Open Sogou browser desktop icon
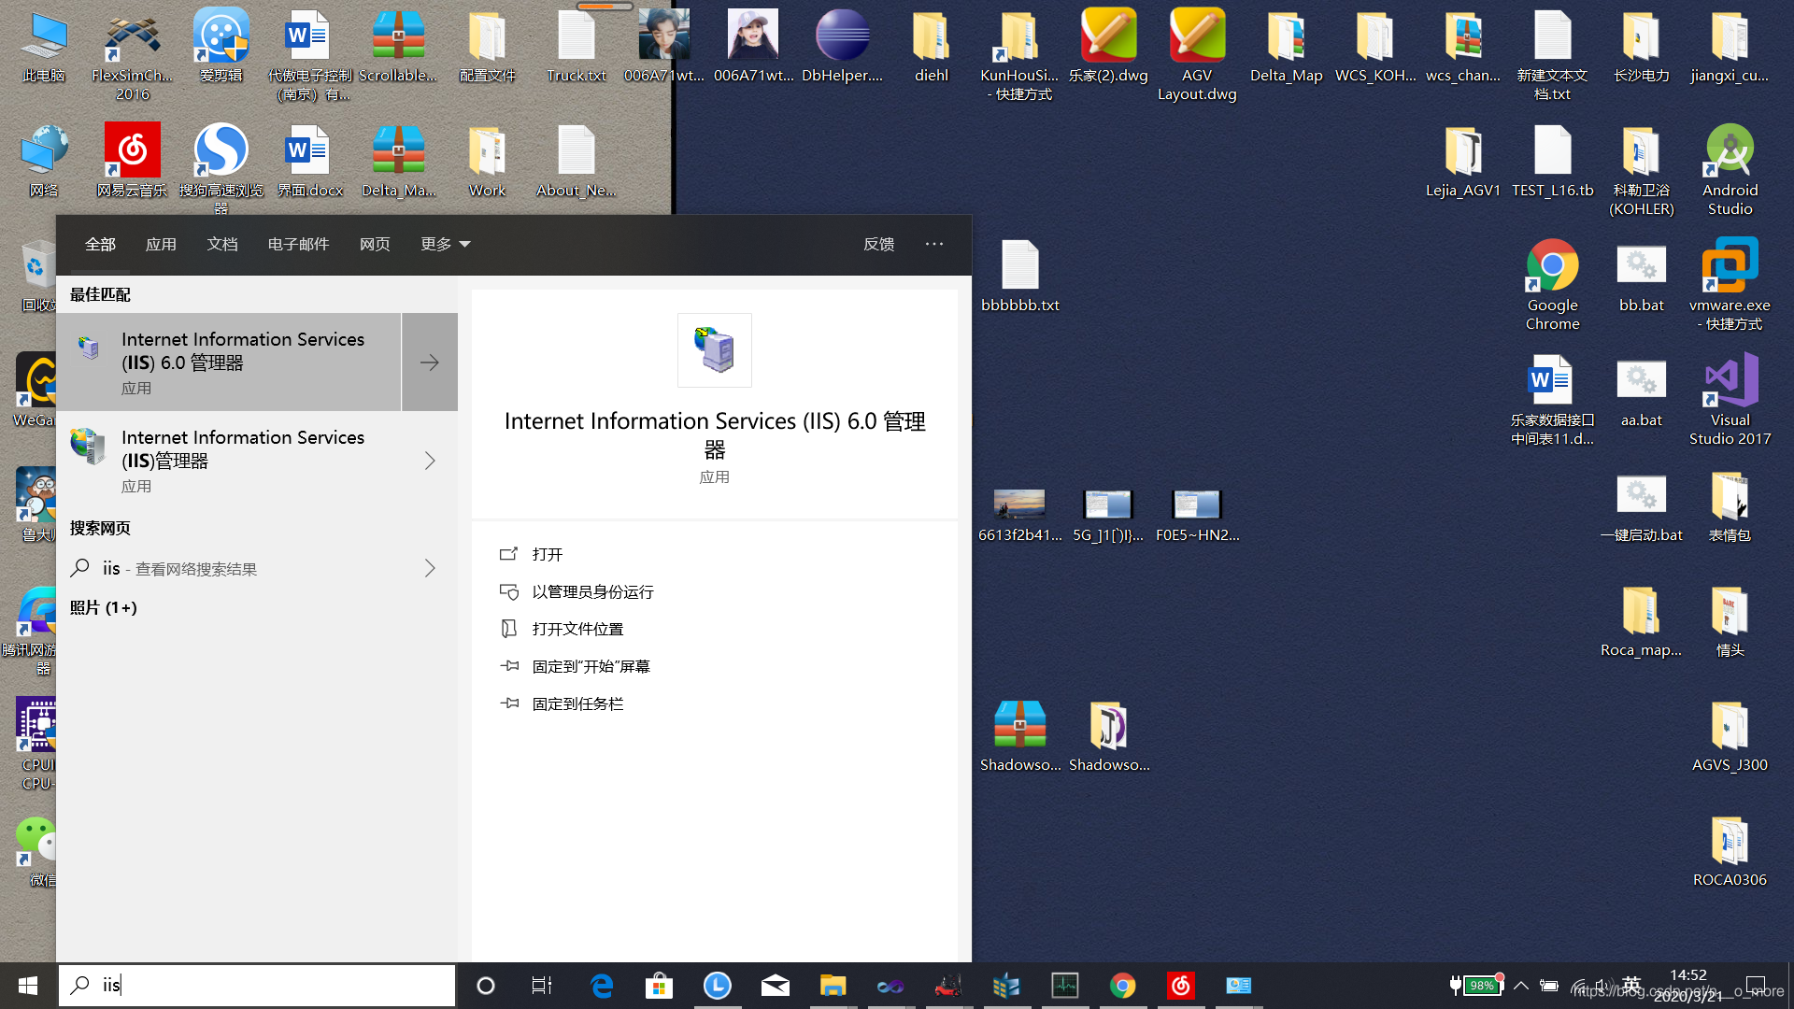 [x=221, y=168]
